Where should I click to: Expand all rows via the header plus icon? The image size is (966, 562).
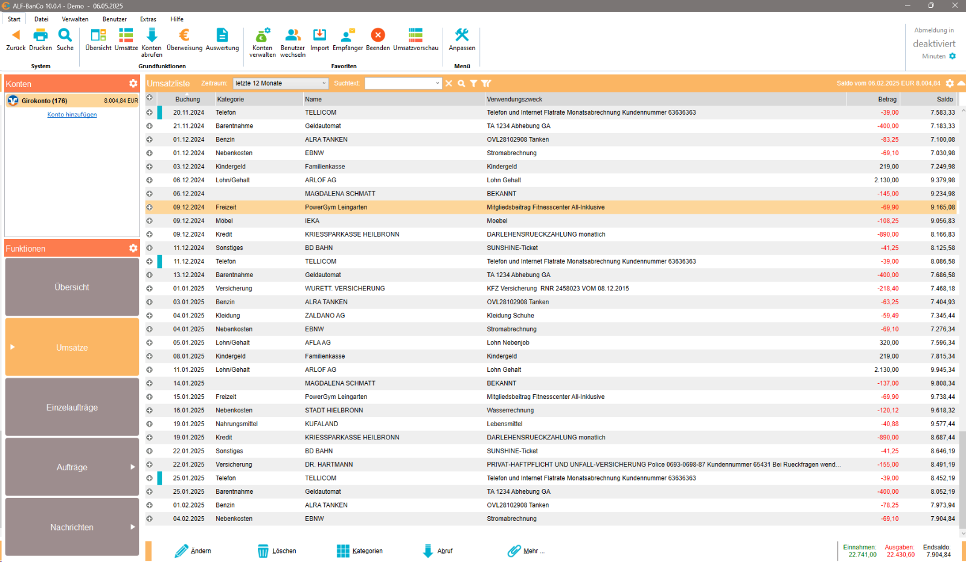pos(149,98)
